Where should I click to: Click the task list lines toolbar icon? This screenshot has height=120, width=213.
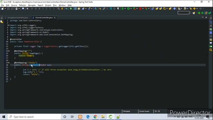point(75,9)
